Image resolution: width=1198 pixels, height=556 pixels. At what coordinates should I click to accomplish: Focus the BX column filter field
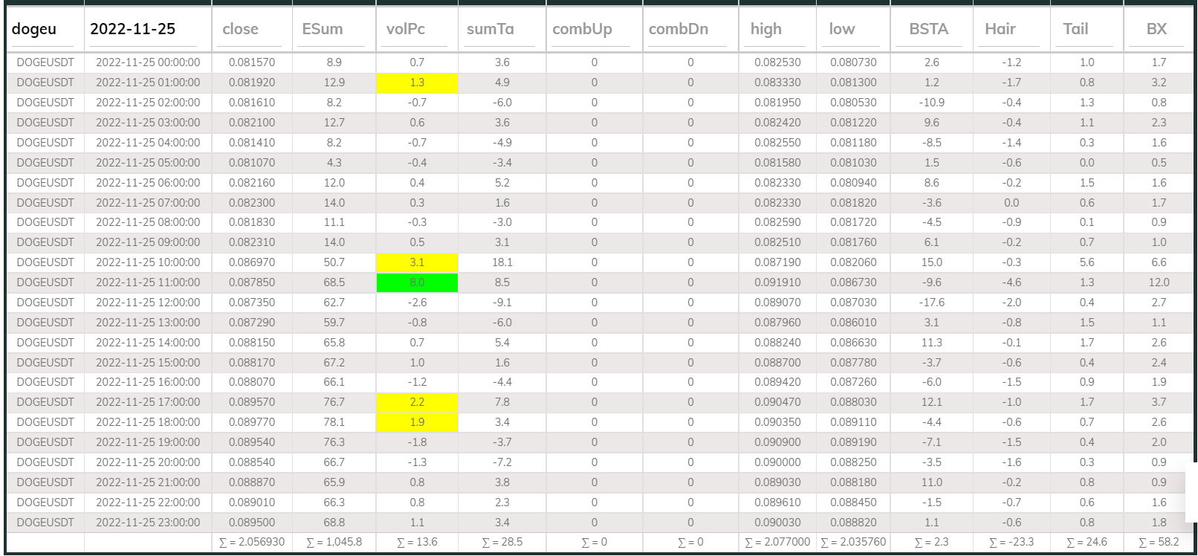[x=1158, y=30]
